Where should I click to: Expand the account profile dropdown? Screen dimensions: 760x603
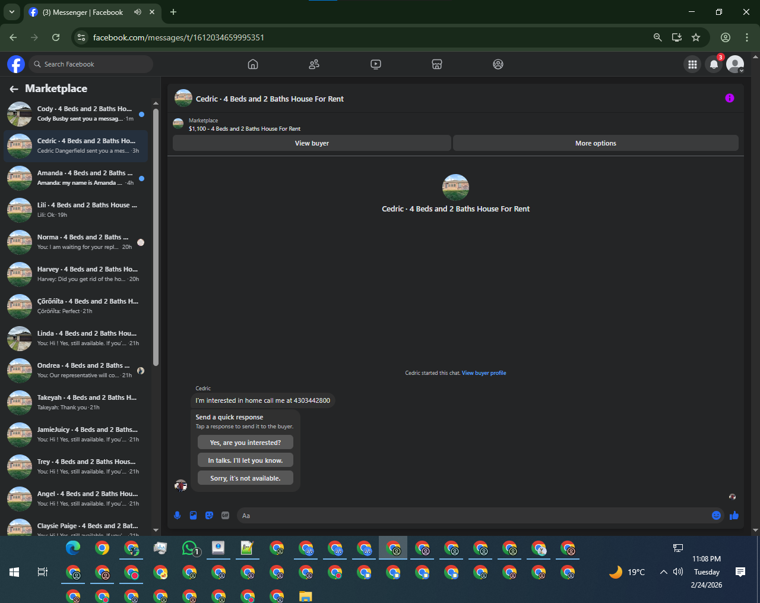735,64
